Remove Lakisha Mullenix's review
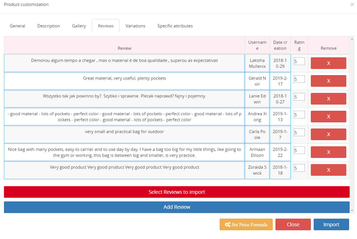The image size is (357, 239). point(328,63)
